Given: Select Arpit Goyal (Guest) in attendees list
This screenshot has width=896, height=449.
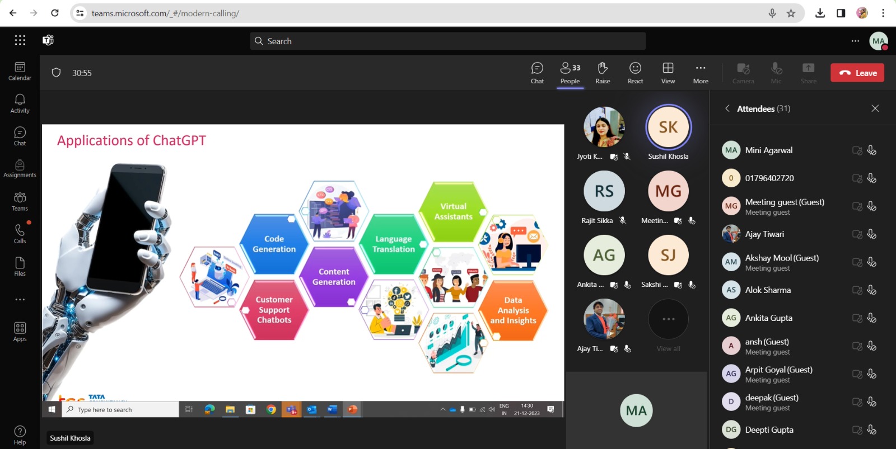Looking at the screenshot, I should (778, 374).
